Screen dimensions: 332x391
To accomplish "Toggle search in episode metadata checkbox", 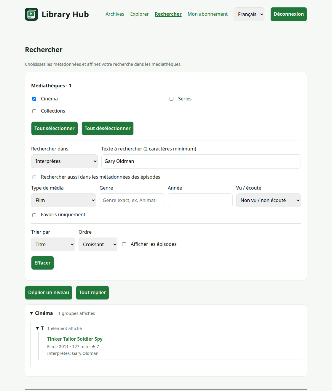I will (x=34, y=177).
